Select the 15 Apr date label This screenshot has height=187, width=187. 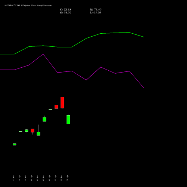coord(43,178)
